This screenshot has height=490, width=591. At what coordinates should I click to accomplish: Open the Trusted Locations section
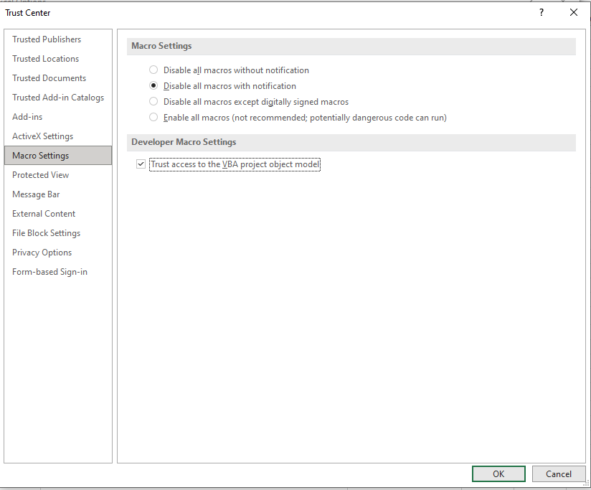pyautogui.click(x=46, y=59)
